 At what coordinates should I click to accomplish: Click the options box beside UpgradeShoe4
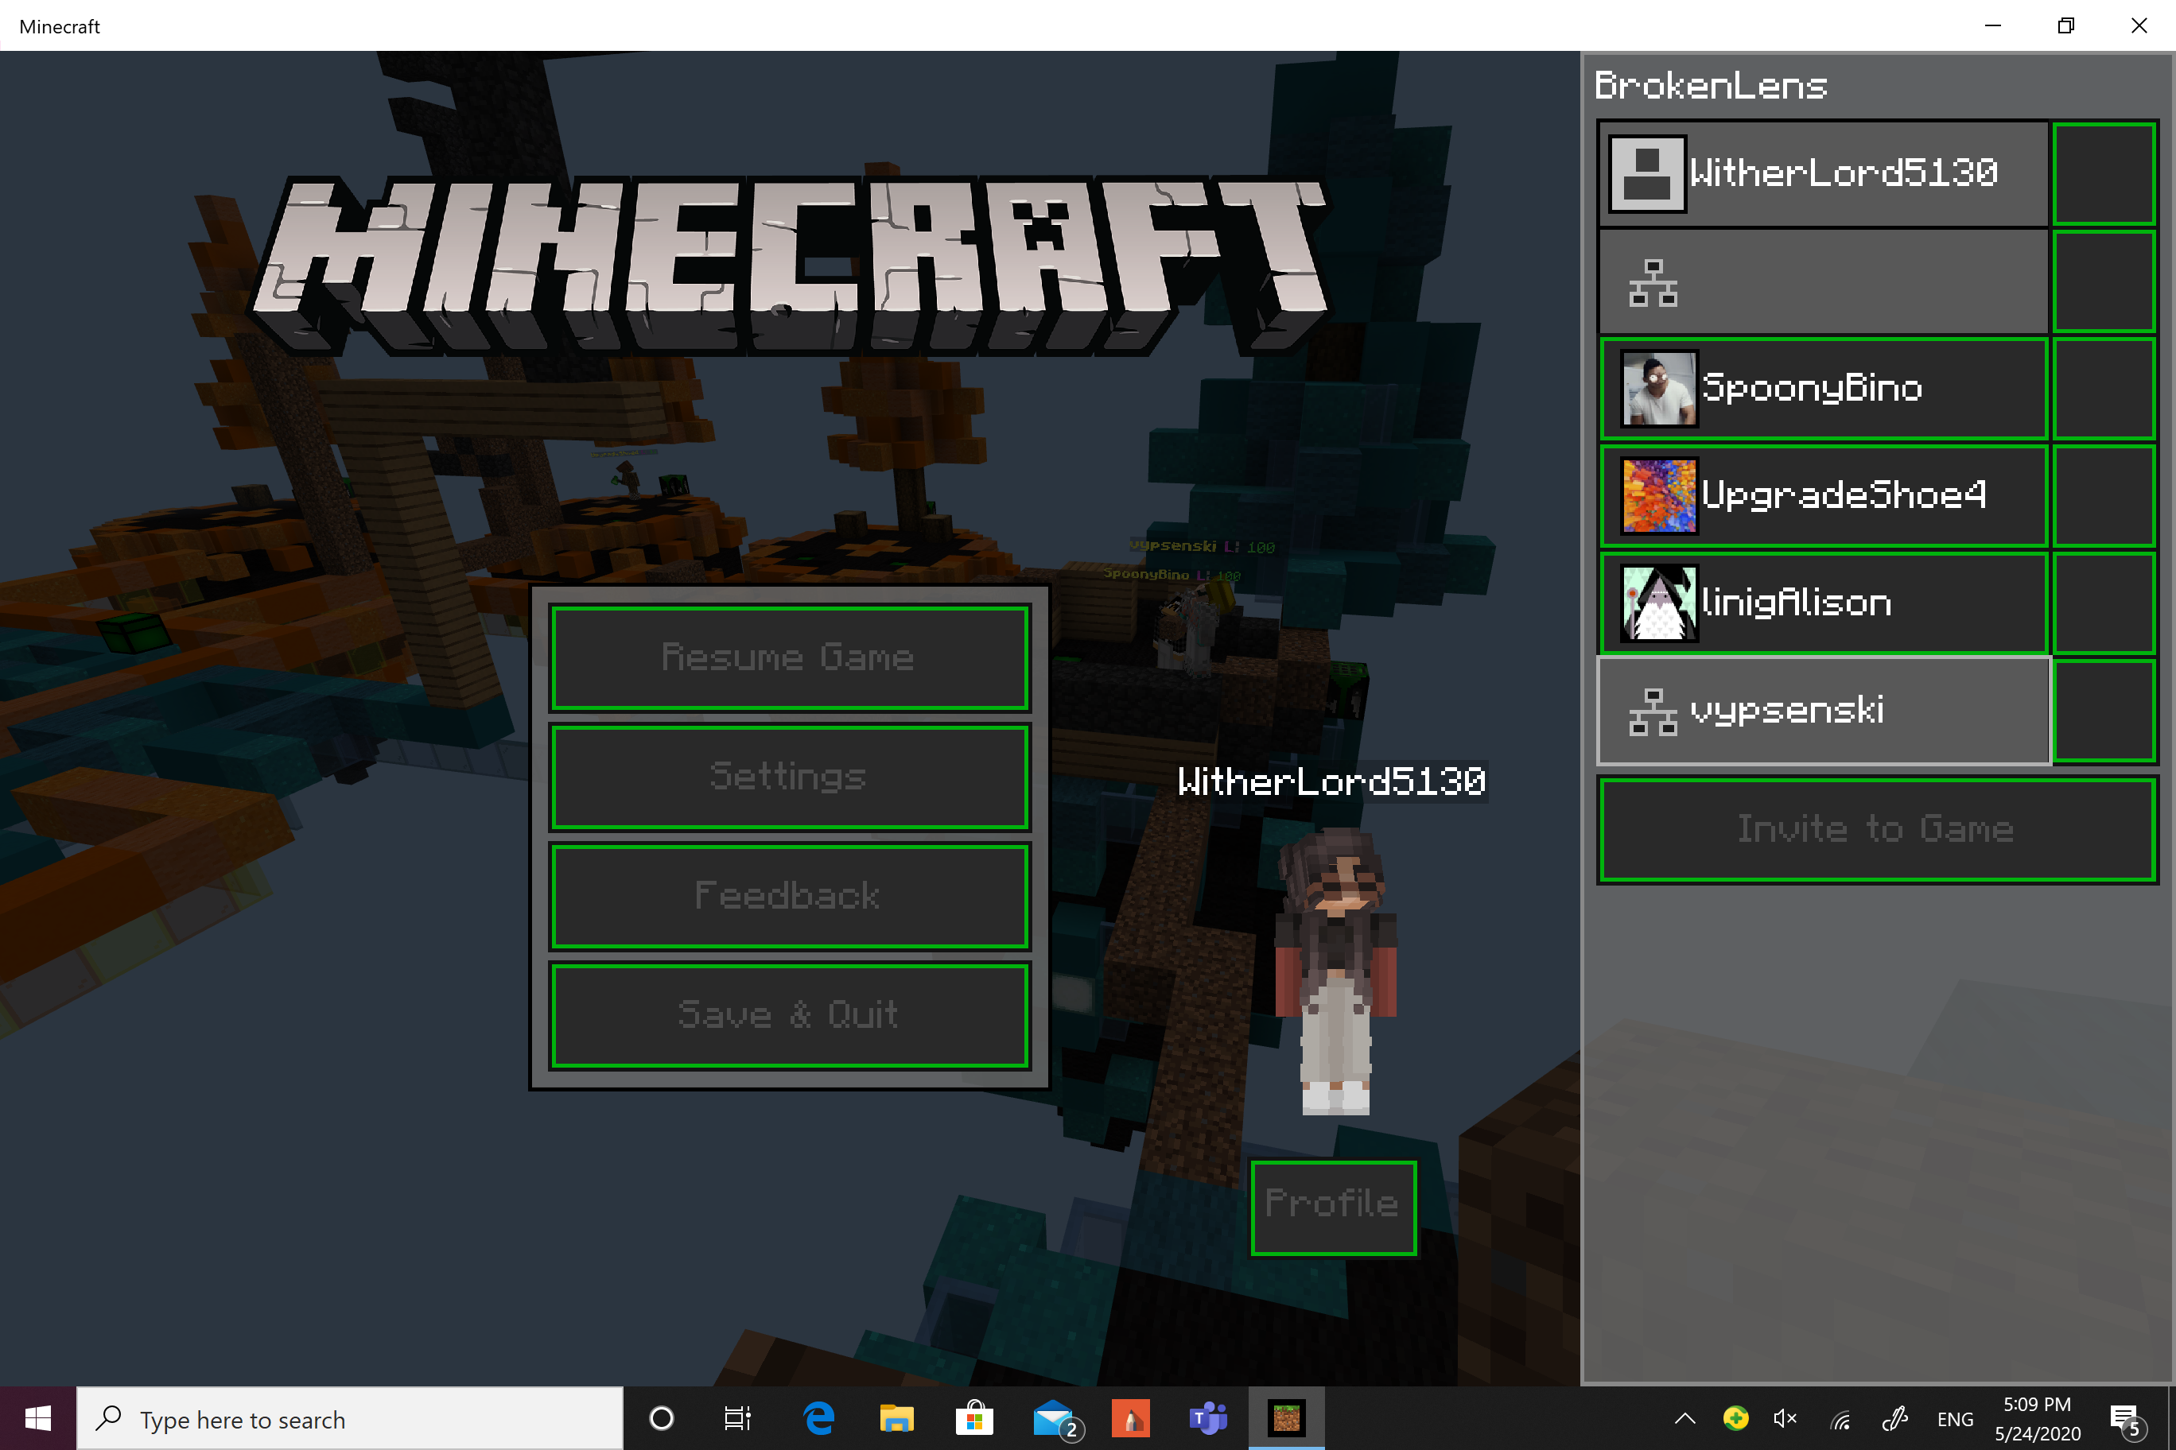(x=2104, y=496)
